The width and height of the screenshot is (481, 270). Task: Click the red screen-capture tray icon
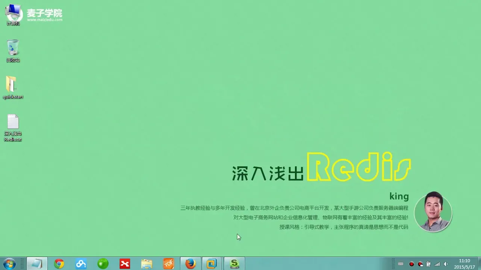[x=420, y=264]
